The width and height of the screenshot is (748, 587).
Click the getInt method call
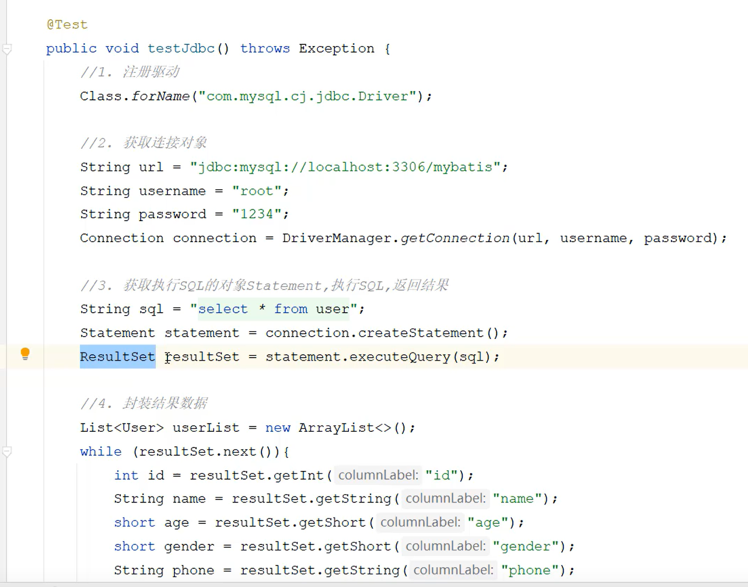tap(299, 476)
